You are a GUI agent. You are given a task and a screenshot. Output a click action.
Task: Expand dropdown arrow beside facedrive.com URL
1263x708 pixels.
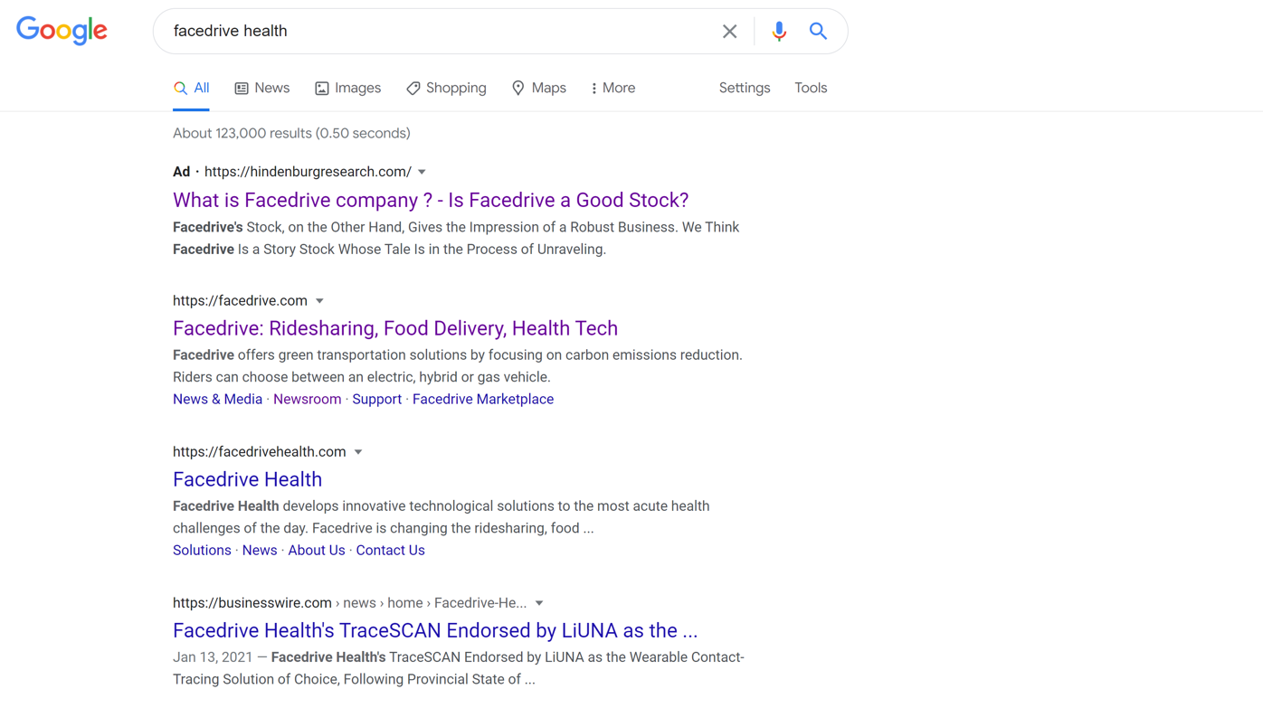click(319, 301)
